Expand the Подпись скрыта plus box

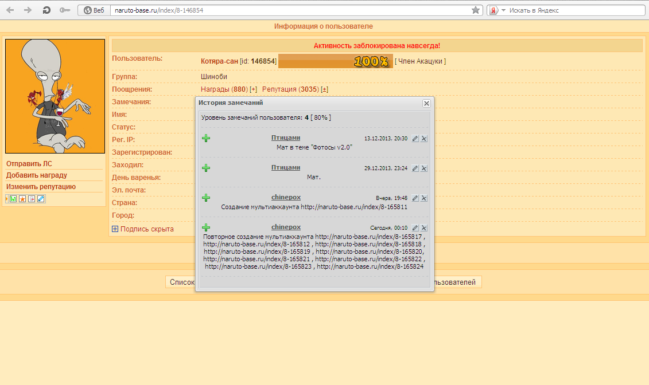[115, 229]
